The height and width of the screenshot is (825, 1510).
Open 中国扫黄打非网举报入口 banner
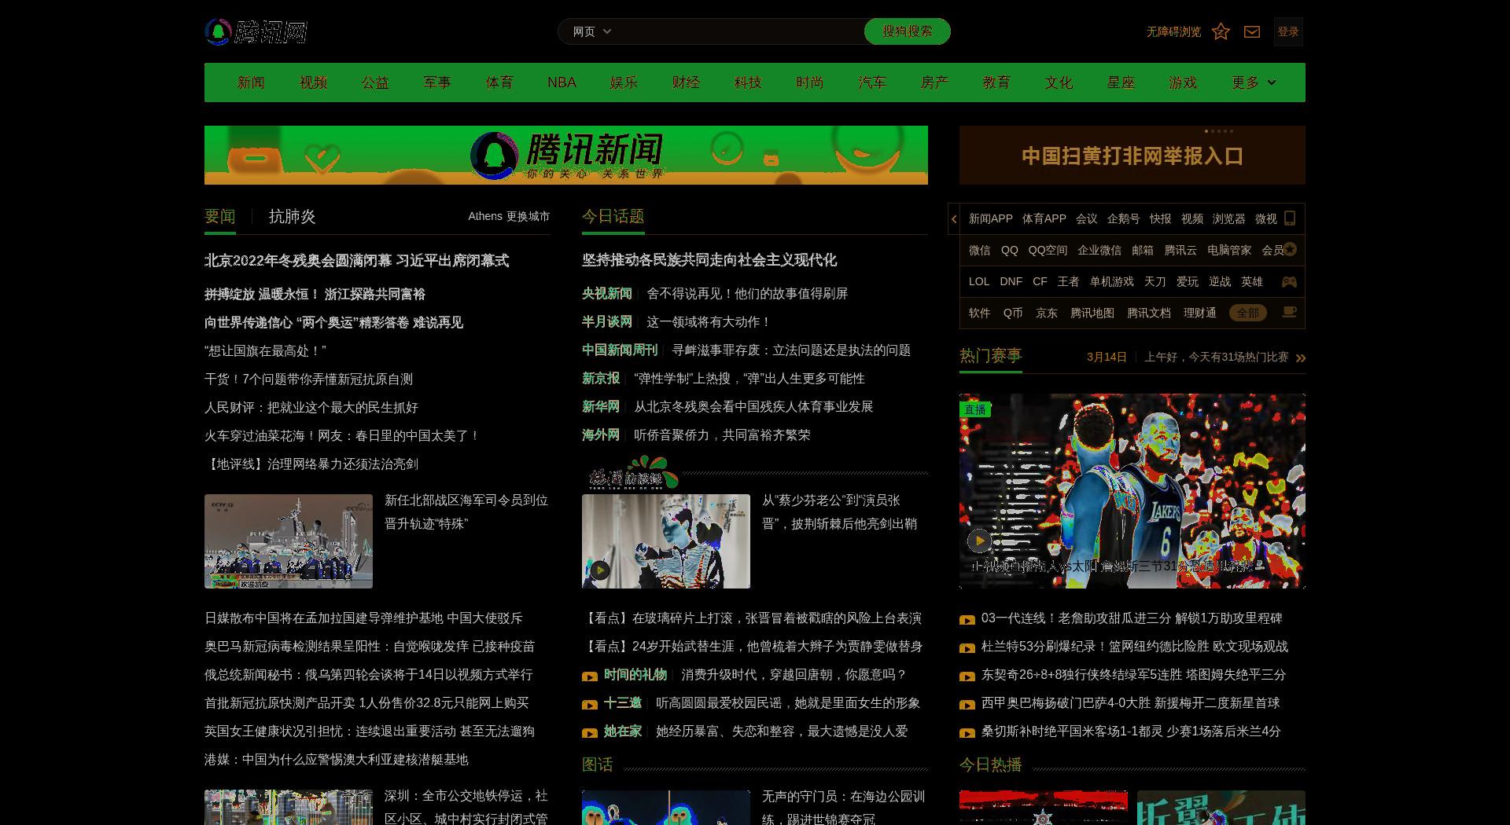1132,156
